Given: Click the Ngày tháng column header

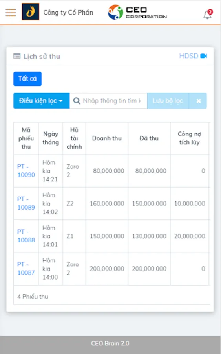Looking at the screenshot, I should (x=51, y=138).
